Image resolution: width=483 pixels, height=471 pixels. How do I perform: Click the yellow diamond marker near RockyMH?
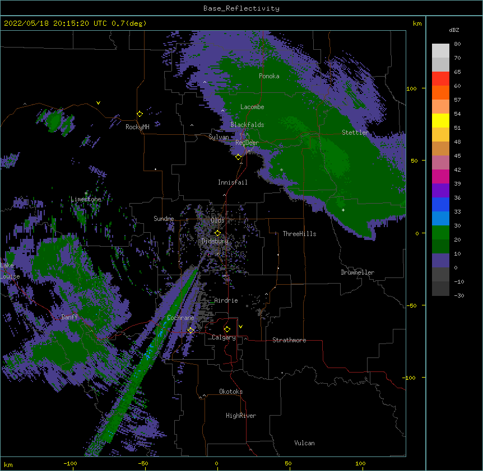point(140,114)
